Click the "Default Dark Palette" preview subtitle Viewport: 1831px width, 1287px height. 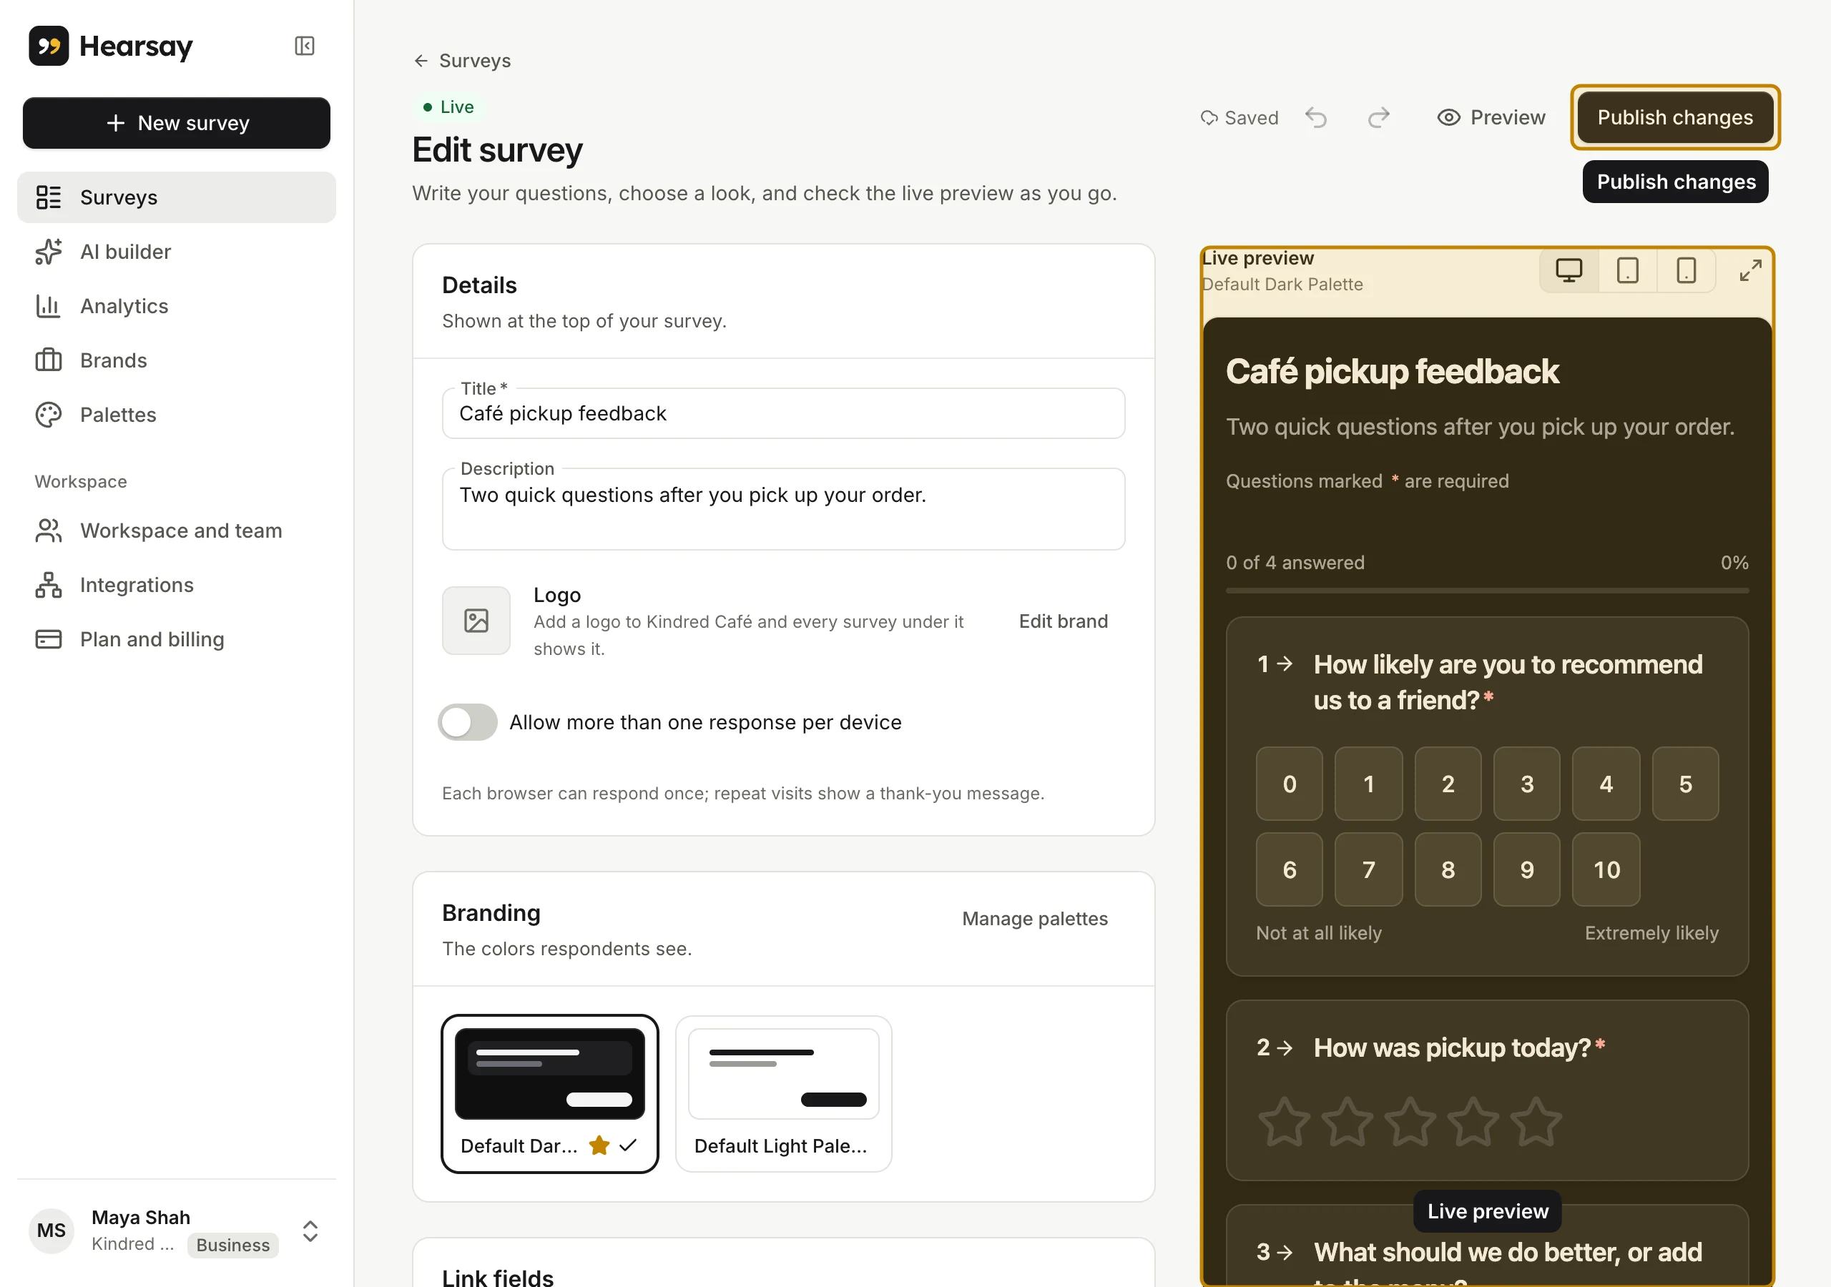pos(1282,284)
